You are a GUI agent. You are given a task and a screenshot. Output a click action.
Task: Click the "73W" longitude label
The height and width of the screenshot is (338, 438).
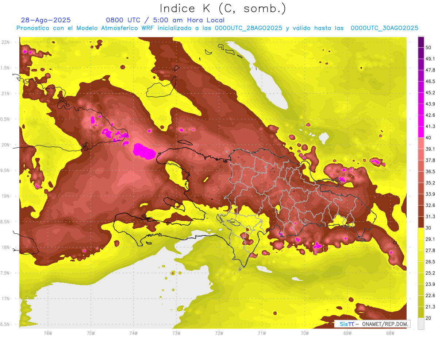pos(176,333)
